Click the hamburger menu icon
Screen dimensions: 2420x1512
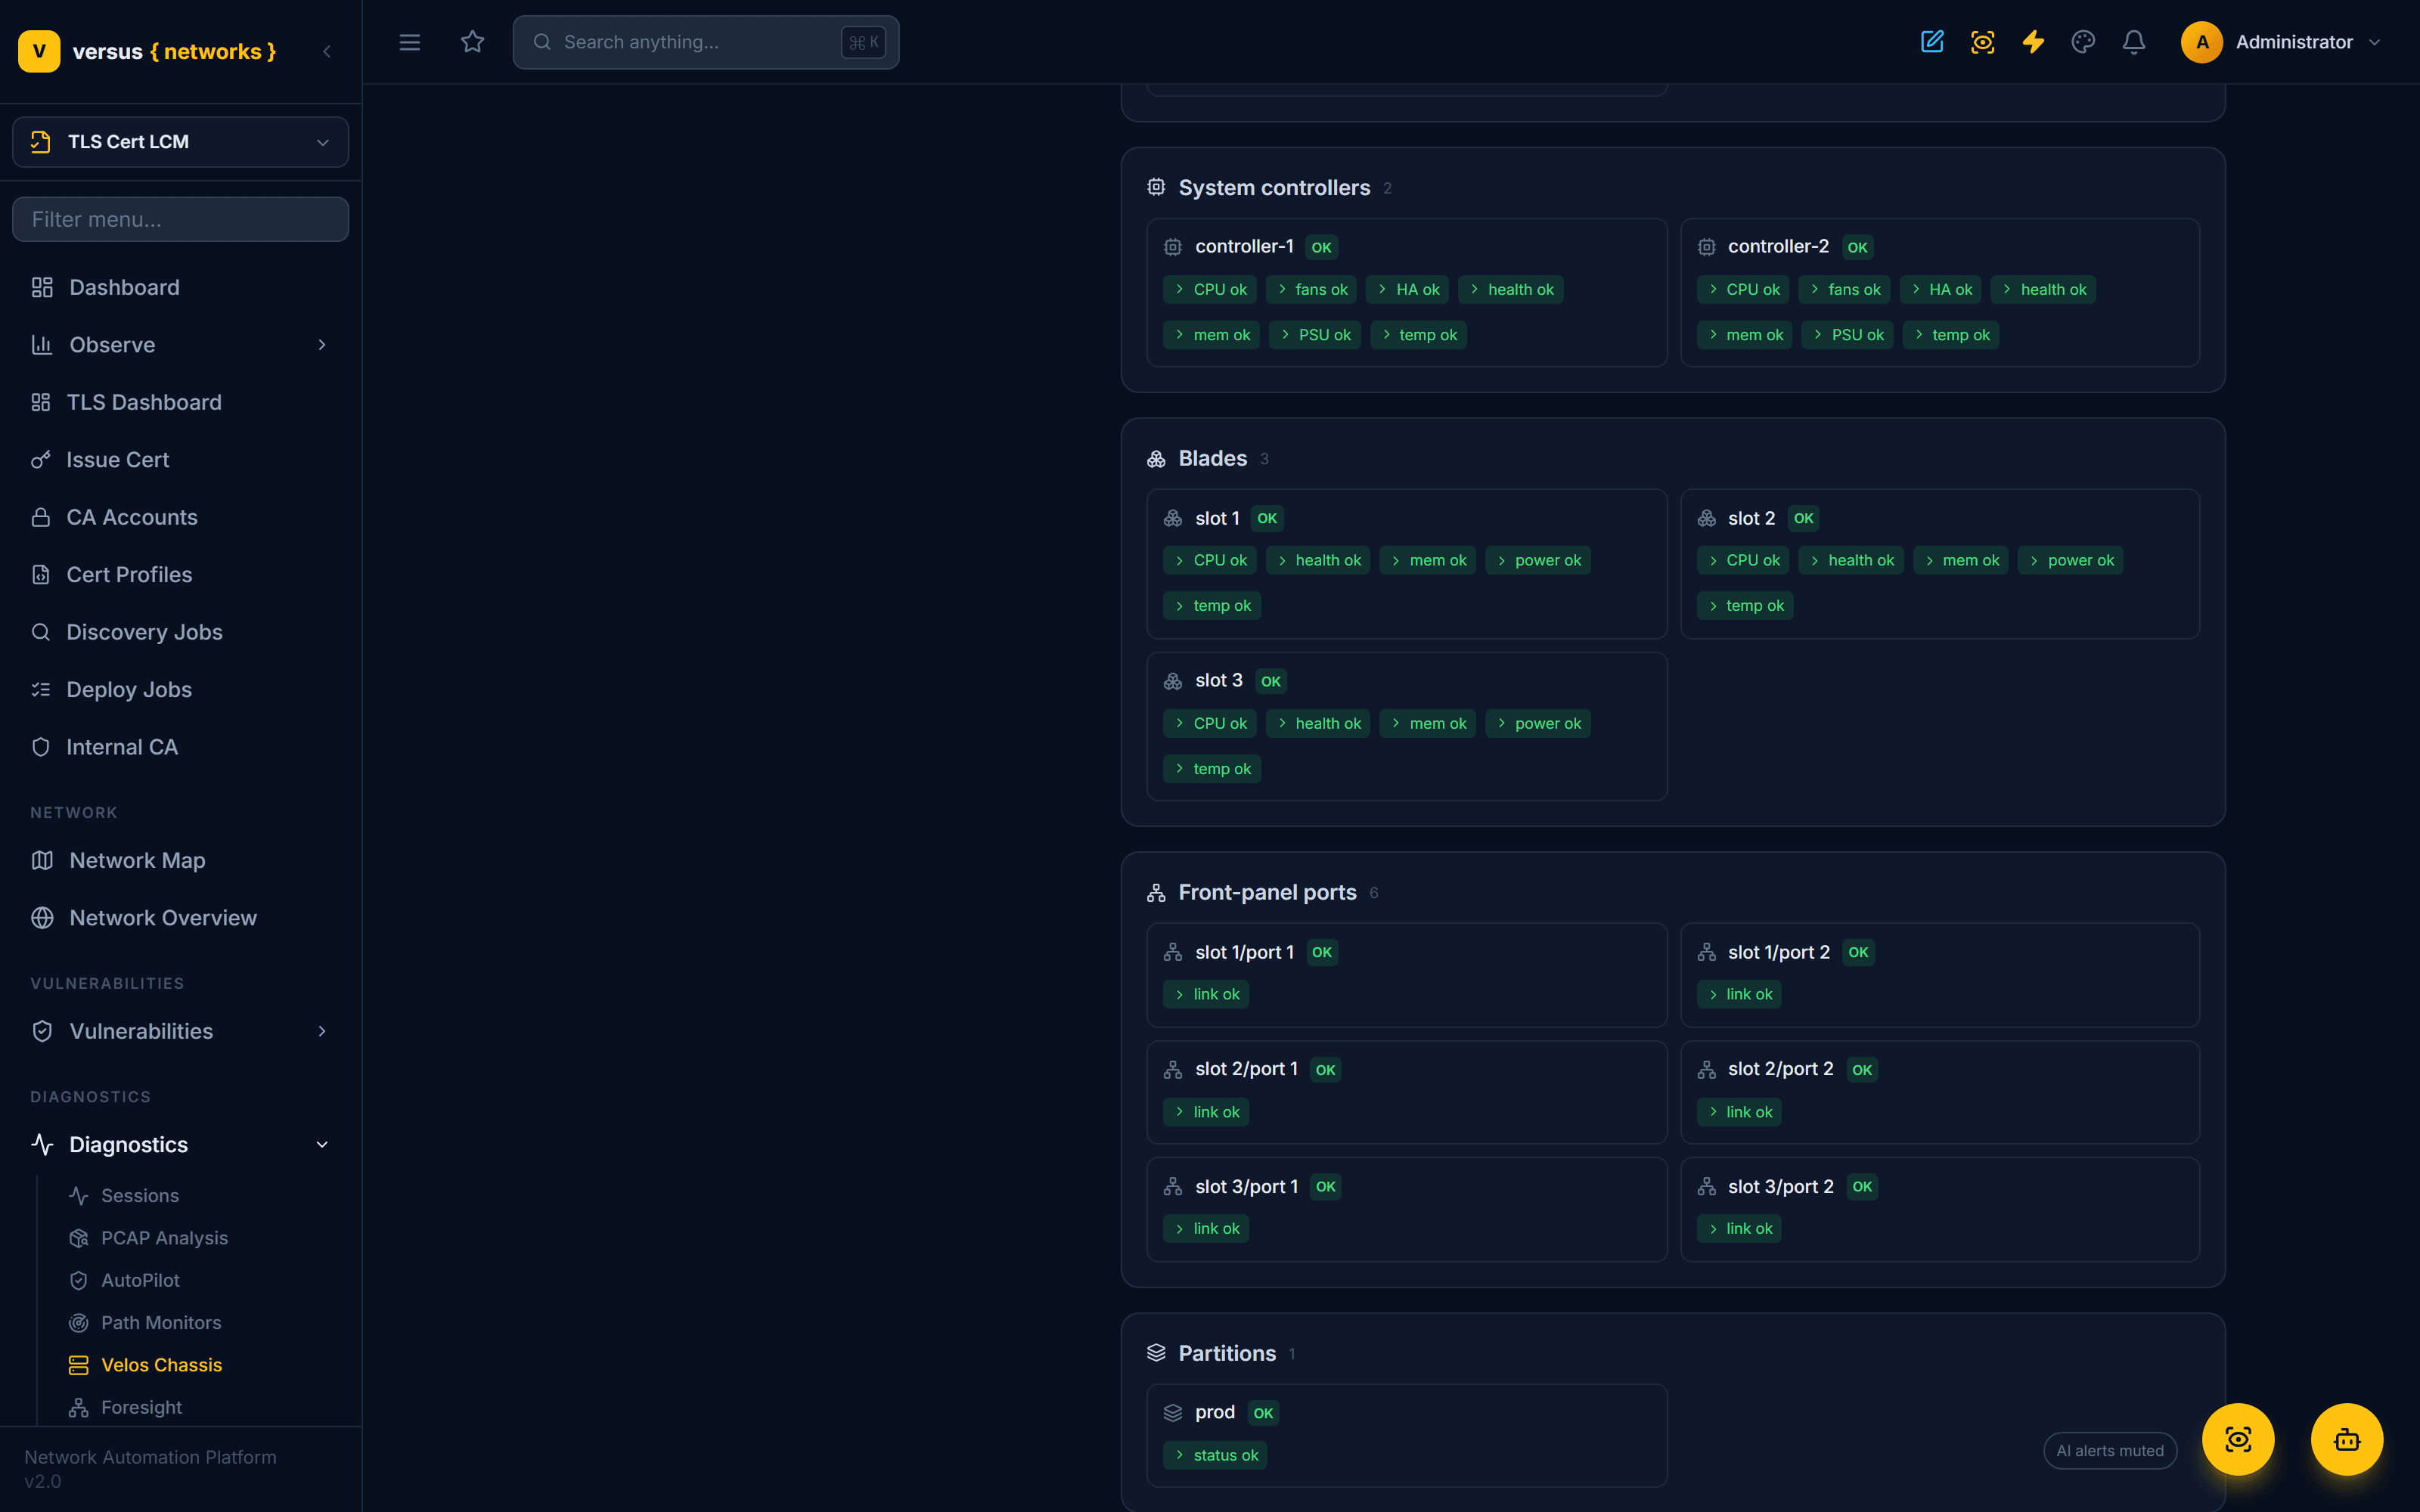(409, 42)
